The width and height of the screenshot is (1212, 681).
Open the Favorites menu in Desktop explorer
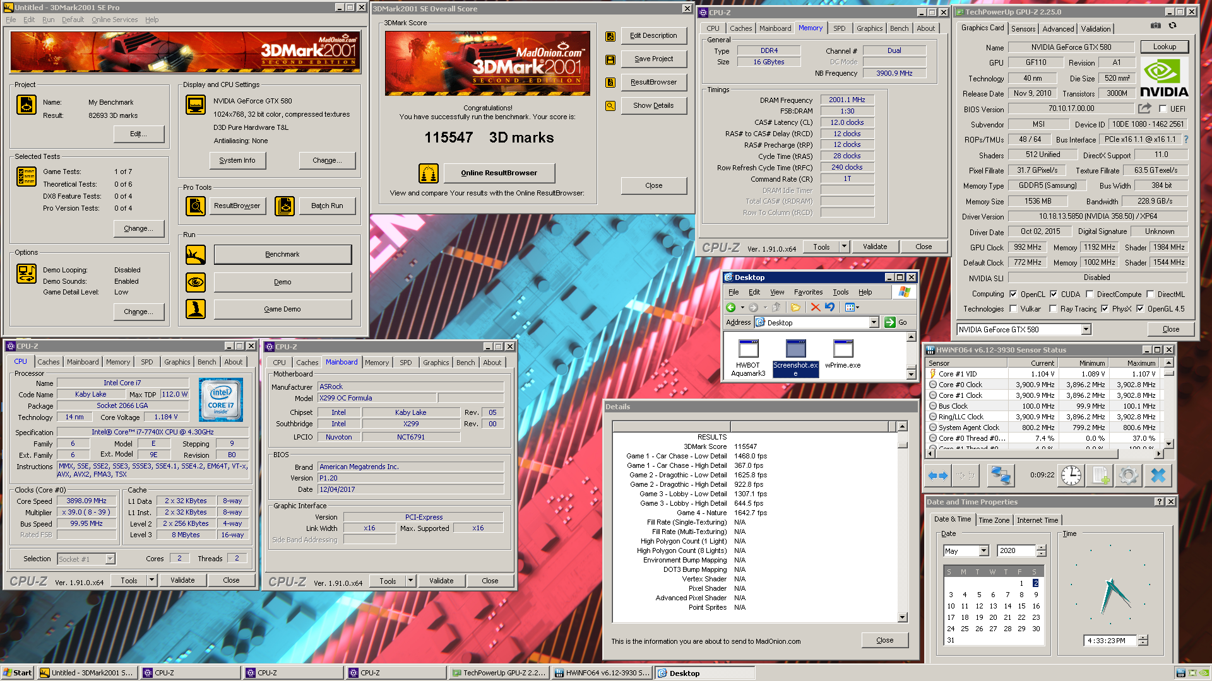(808, 292)
